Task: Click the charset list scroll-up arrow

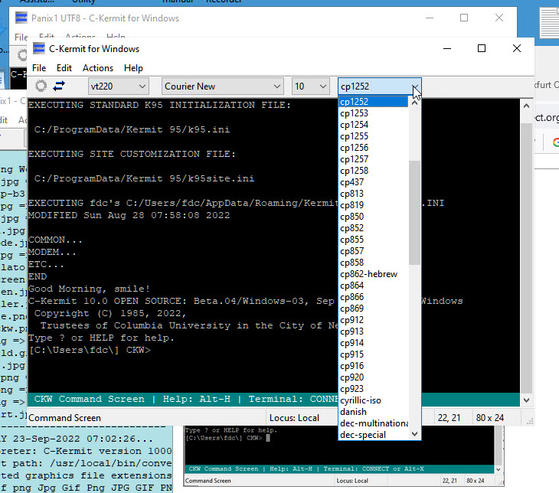Action: point(414,103)
